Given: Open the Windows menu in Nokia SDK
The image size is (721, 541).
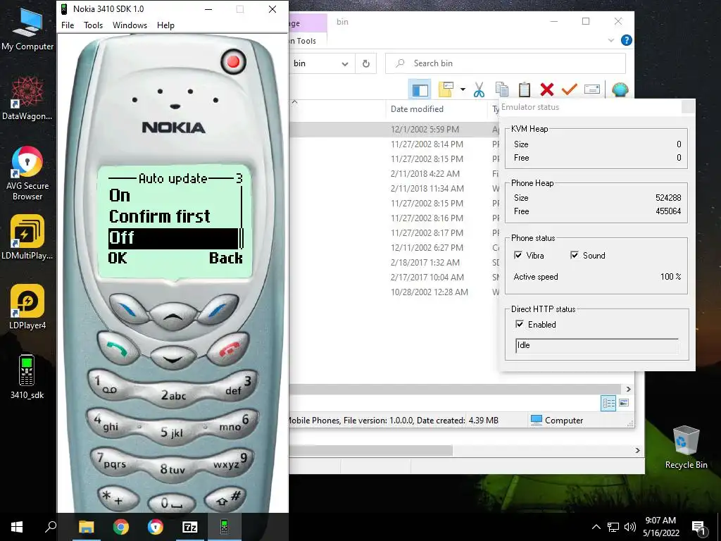Looking at the screenshot, I should 130,25.
